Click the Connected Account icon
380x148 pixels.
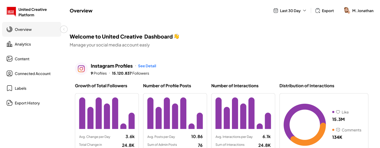point(9,73)
